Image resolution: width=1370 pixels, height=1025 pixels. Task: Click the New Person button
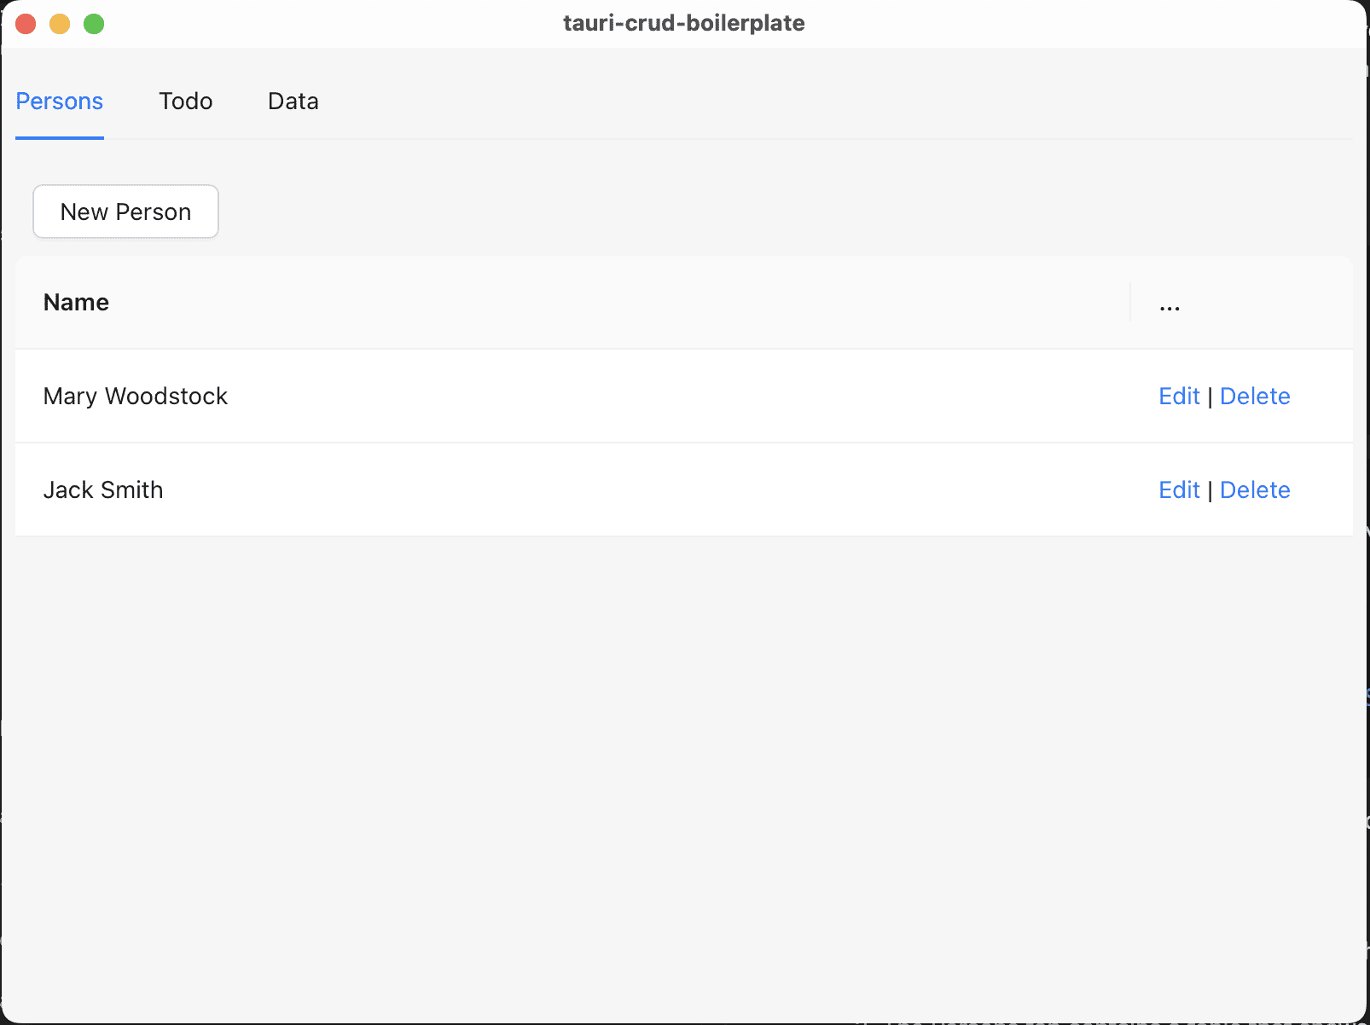(x=125, y=211)
